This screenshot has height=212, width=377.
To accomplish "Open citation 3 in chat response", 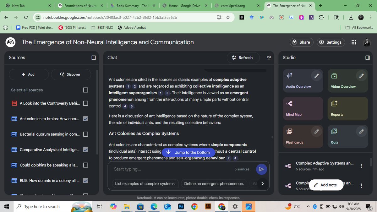I will pyautogui.click(x=167, y=93).
